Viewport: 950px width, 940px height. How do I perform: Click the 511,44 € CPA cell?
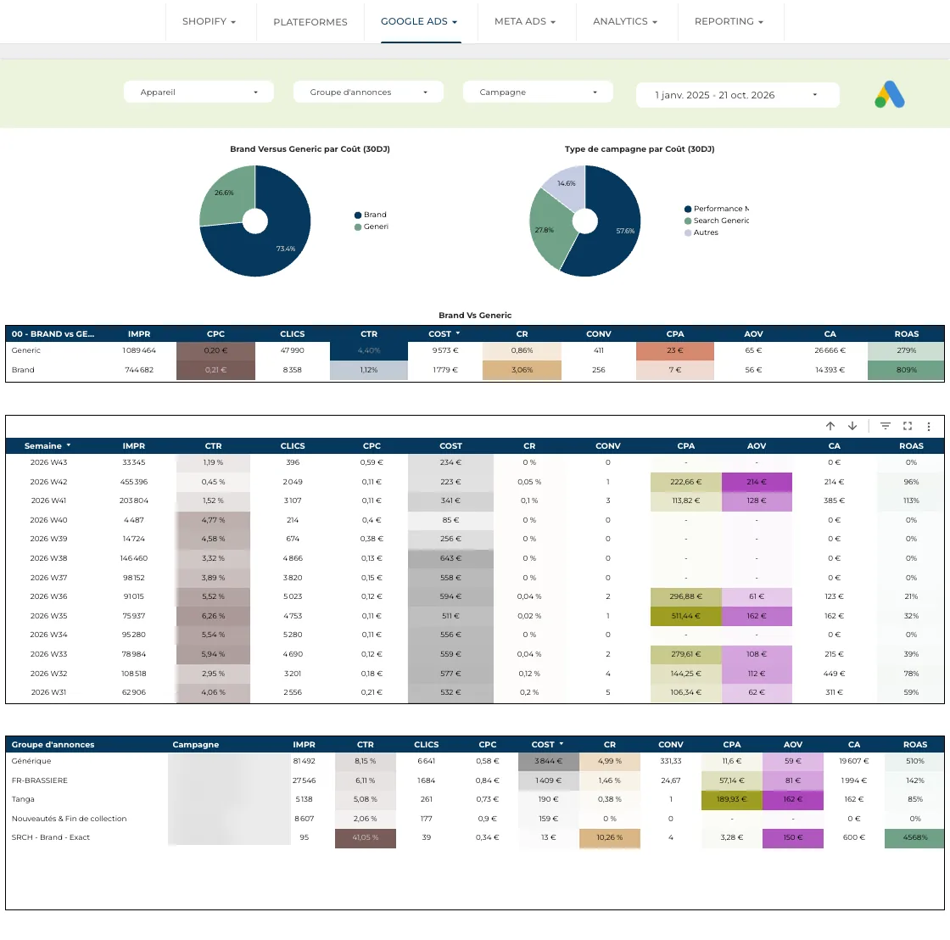coord(686,616)
